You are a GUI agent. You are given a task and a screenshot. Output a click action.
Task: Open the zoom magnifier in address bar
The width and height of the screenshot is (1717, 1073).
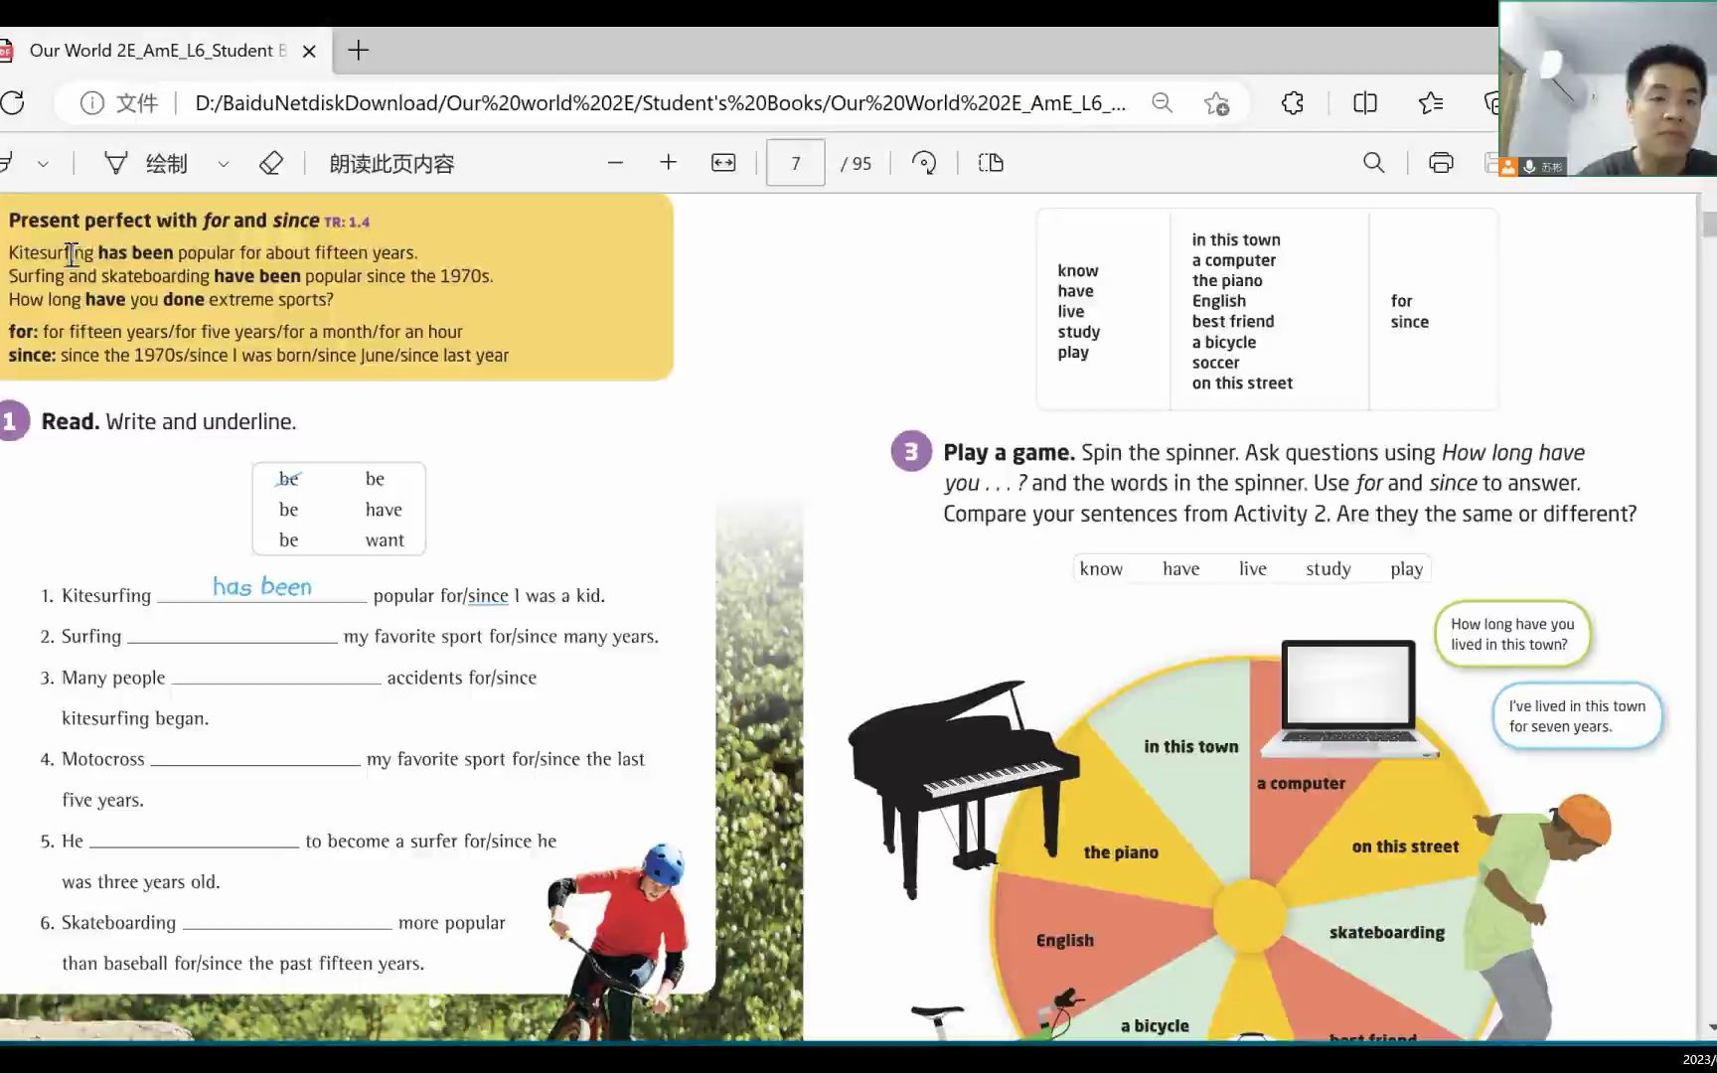point(1162,103)
